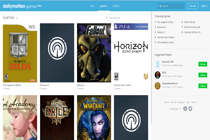Follow the D2CL player

pyautogui.click(x=203, y=75)
